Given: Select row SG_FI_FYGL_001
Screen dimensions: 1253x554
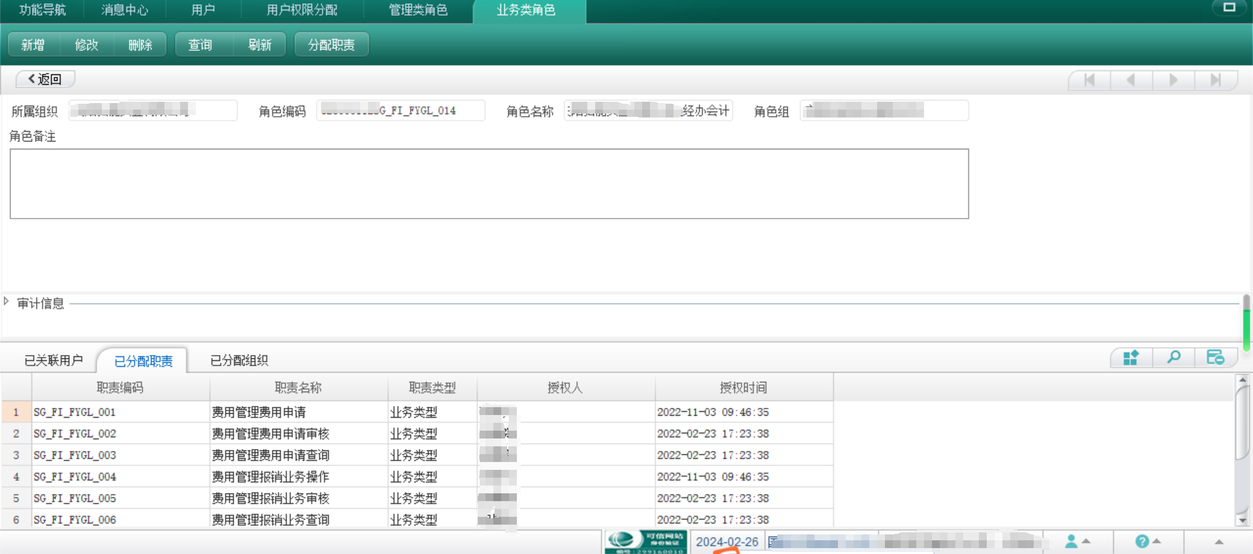Looking at the screenshot, I should click(418, 412).
